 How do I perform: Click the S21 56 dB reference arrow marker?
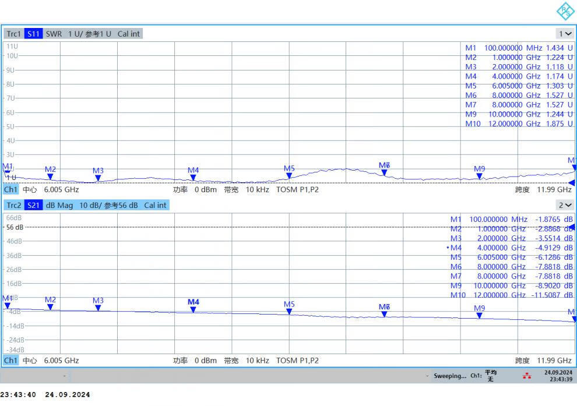pos(572,227)
